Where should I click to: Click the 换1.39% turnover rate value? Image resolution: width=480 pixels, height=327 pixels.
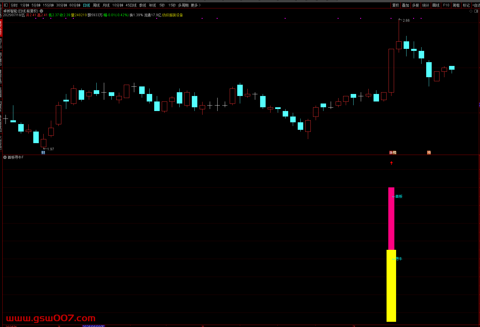coord(136,15)
